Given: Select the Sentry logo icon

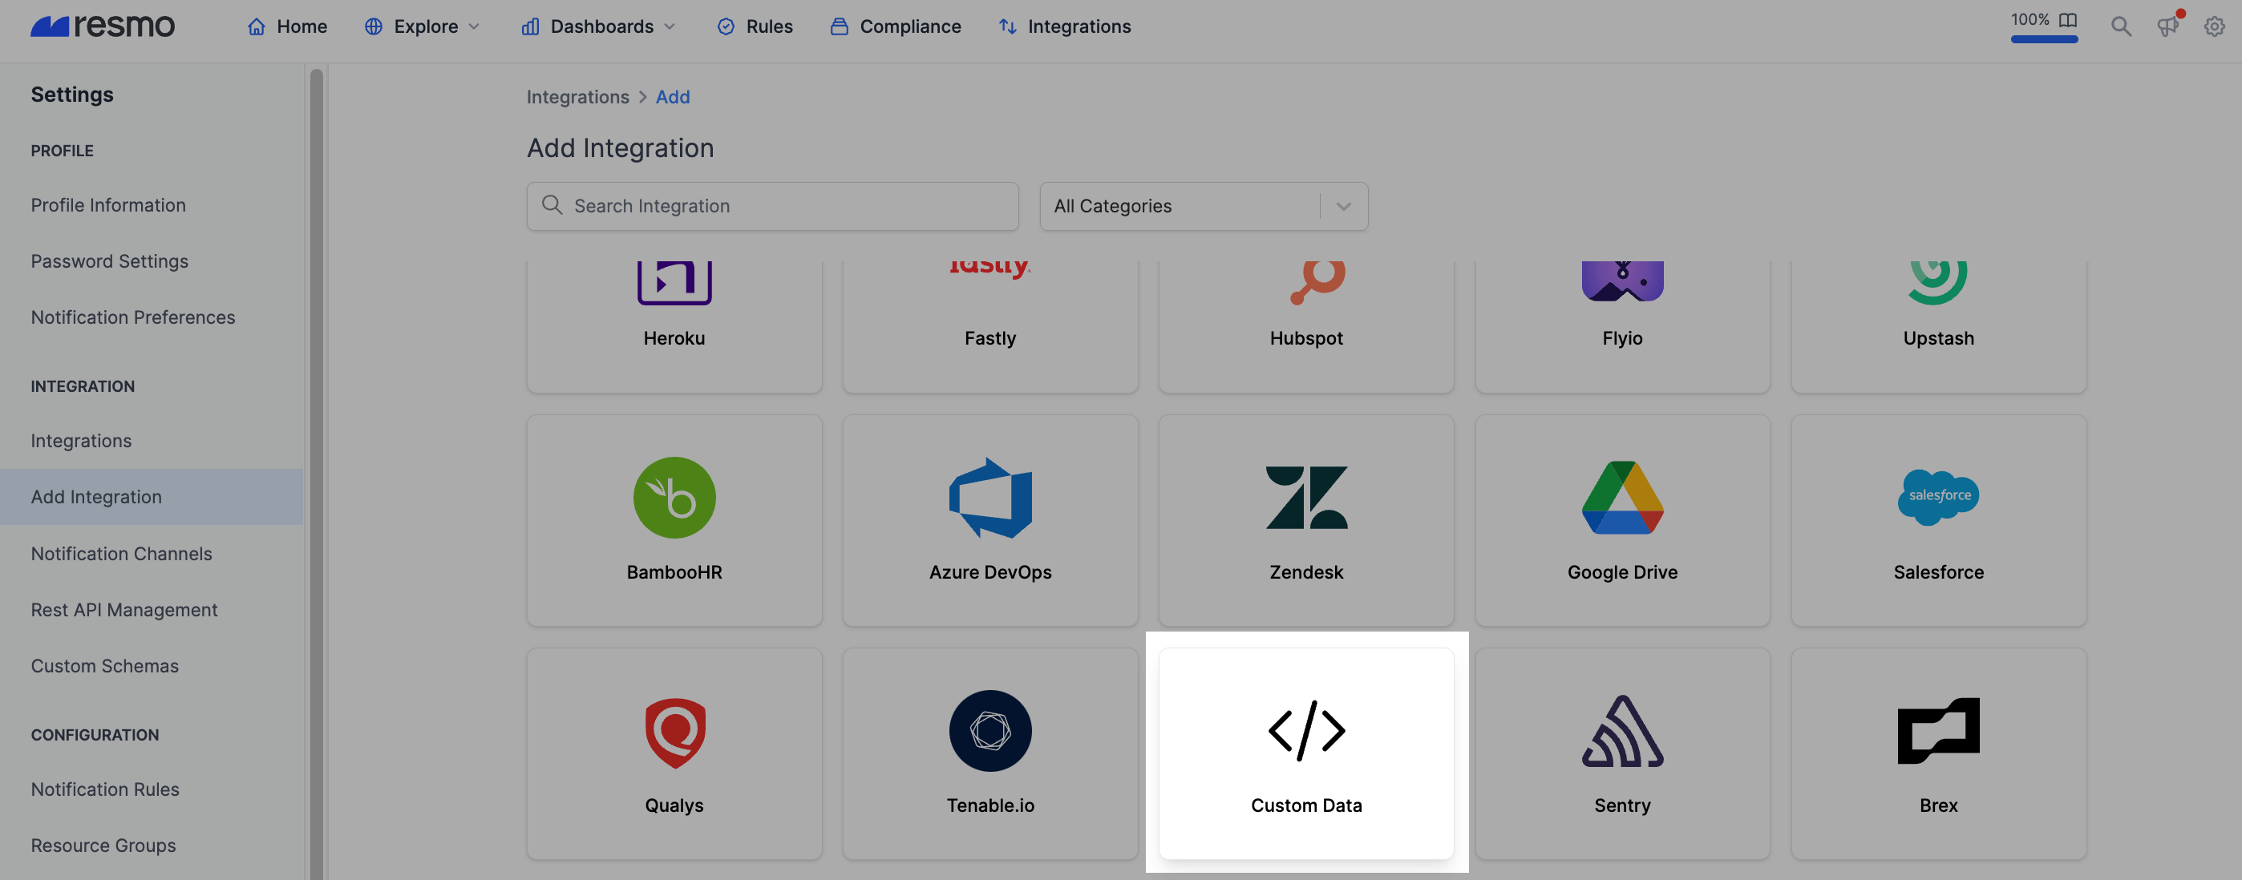Looking at the screenshot, I should tap(1622, 730).
